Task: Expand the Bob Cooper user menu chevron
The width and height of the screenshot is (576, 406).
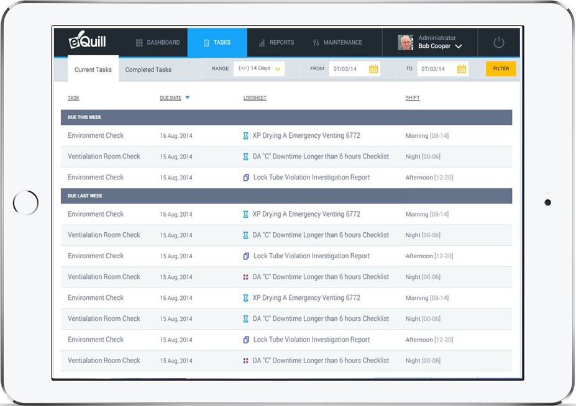Action: tap(458, 47)
